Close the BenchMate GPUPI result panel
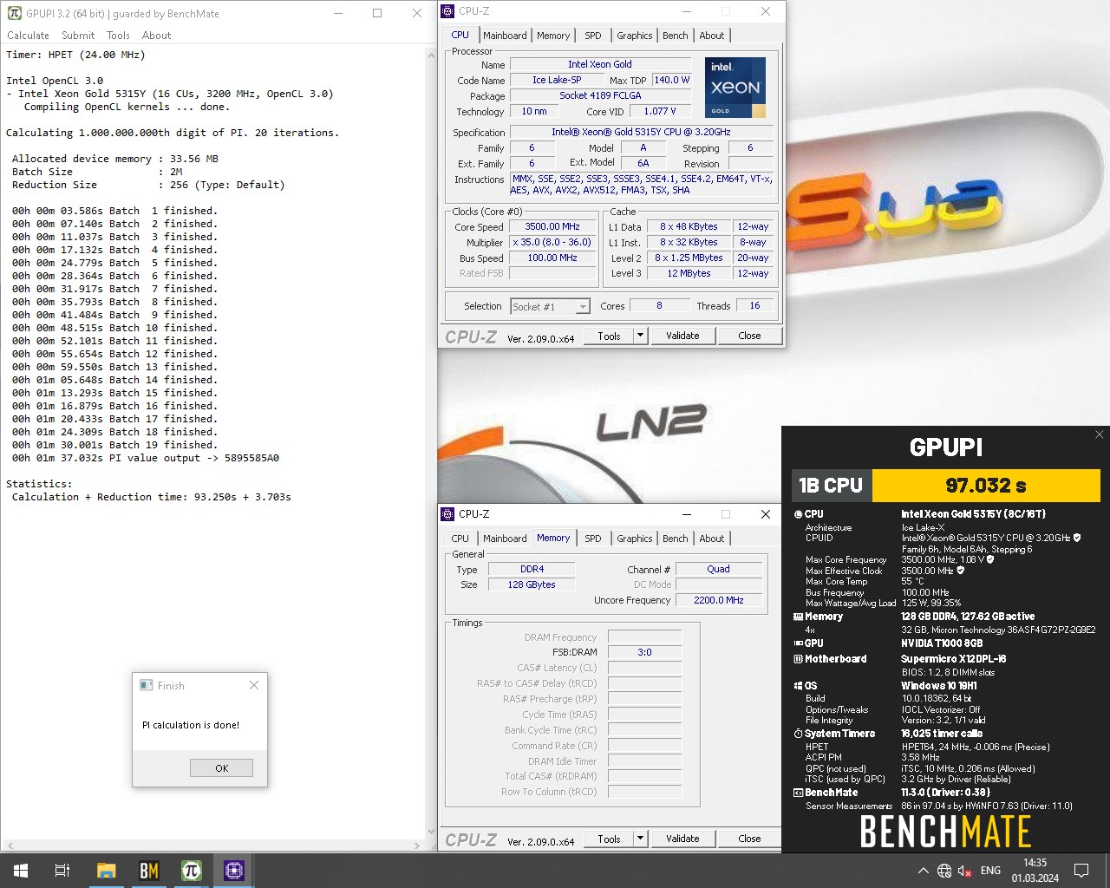Screen dimensions: 1110x888 coord(1100,434)
